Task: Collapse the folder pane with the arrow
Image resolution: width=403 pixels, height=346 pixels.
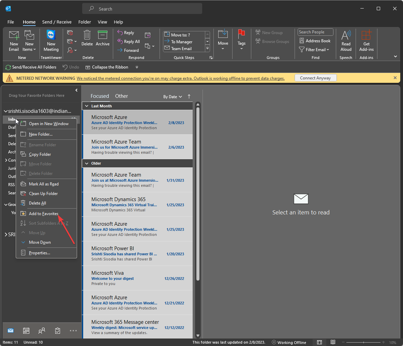Action: click(x=76, y=90)
